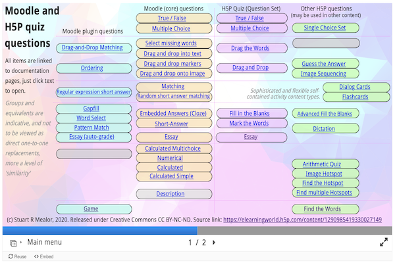395x263 pixels.
Task: Open Dialog Cards link
Action: (x=355, y=87)
